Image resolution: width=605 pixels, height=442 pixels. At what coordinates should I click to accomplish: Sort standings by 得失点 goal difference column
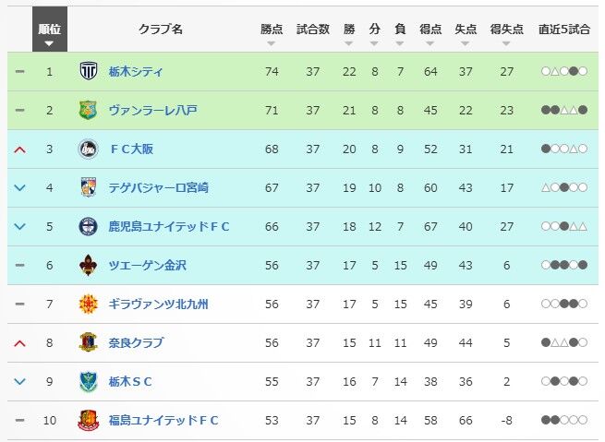[x=506, y=34]
